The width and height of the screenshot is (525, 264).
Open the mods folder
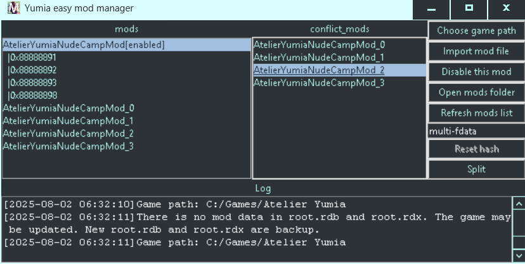tap(476, 92)
